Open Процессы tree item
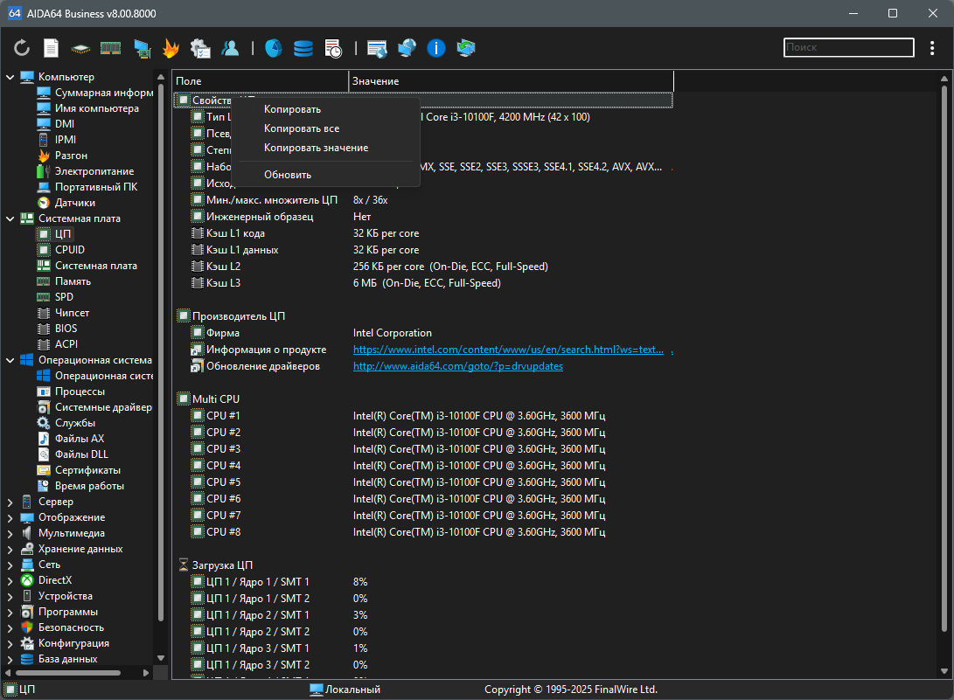The width and height of the screenshot is (954, 700). tap(80, 392)
